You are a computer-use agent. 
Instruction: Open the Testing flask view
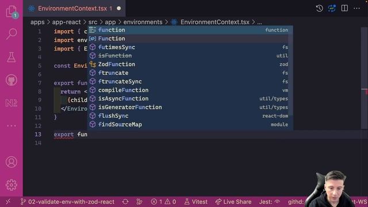coord(11,57)
